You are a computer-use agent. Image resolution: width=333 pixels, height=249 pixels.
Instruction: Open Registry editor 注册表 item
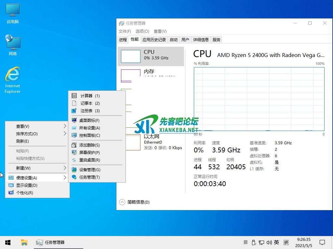pos(90,111)
